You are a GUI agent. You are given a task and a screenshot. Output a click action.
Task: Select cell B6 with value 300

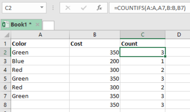coord(95,87)
